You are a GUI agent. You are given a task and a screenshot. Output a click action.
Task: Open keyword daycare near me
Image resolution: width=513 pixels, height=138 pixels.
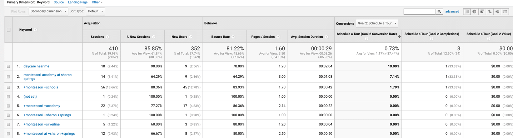pos(36,66)
